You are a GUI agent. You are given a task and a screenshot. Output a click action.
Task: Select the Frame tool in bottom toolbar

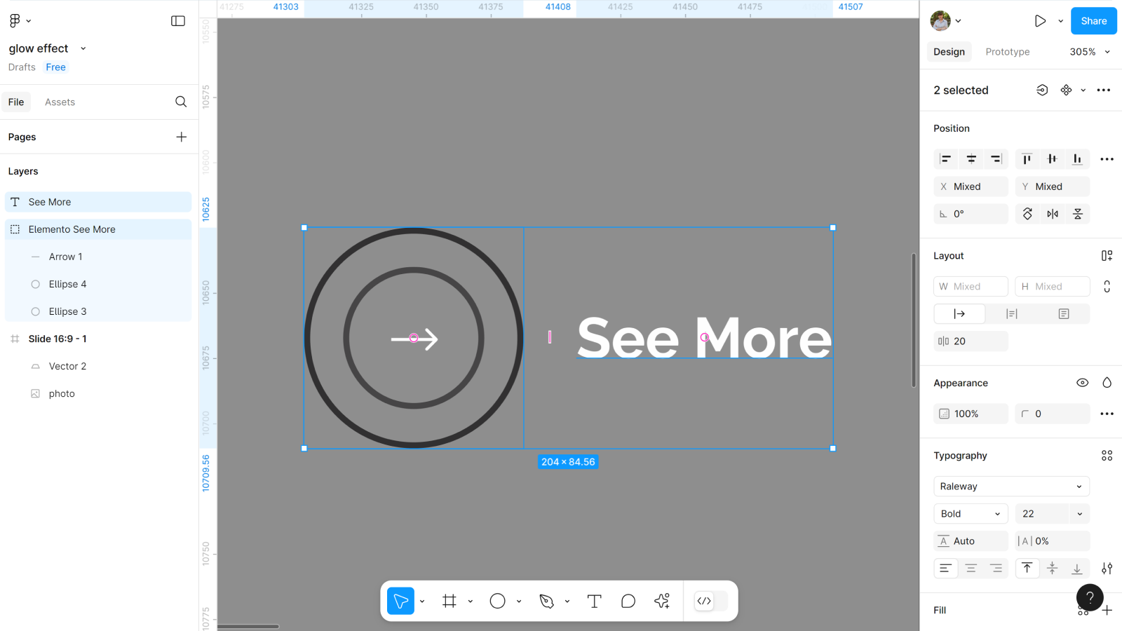click(x=450, y=601)
